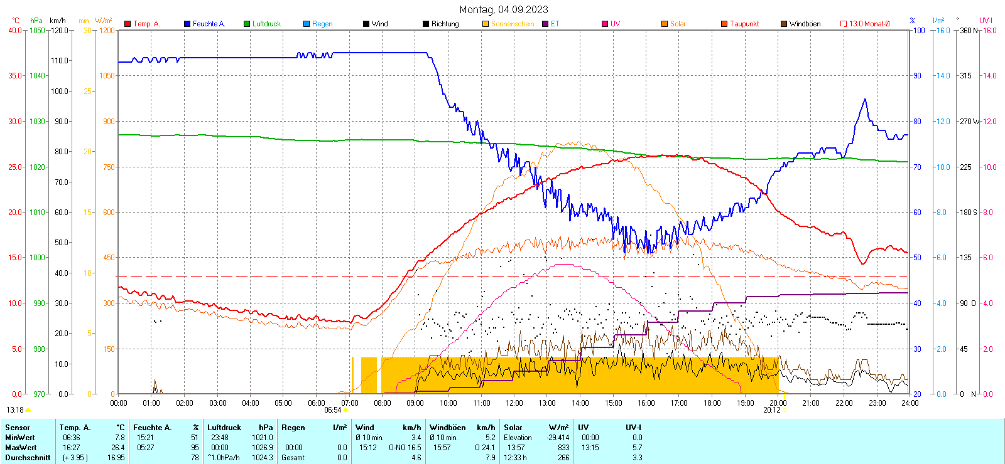1005x464 pixels.
Task: Click the red Temp. A. legend square
Action: click(128, 24)
